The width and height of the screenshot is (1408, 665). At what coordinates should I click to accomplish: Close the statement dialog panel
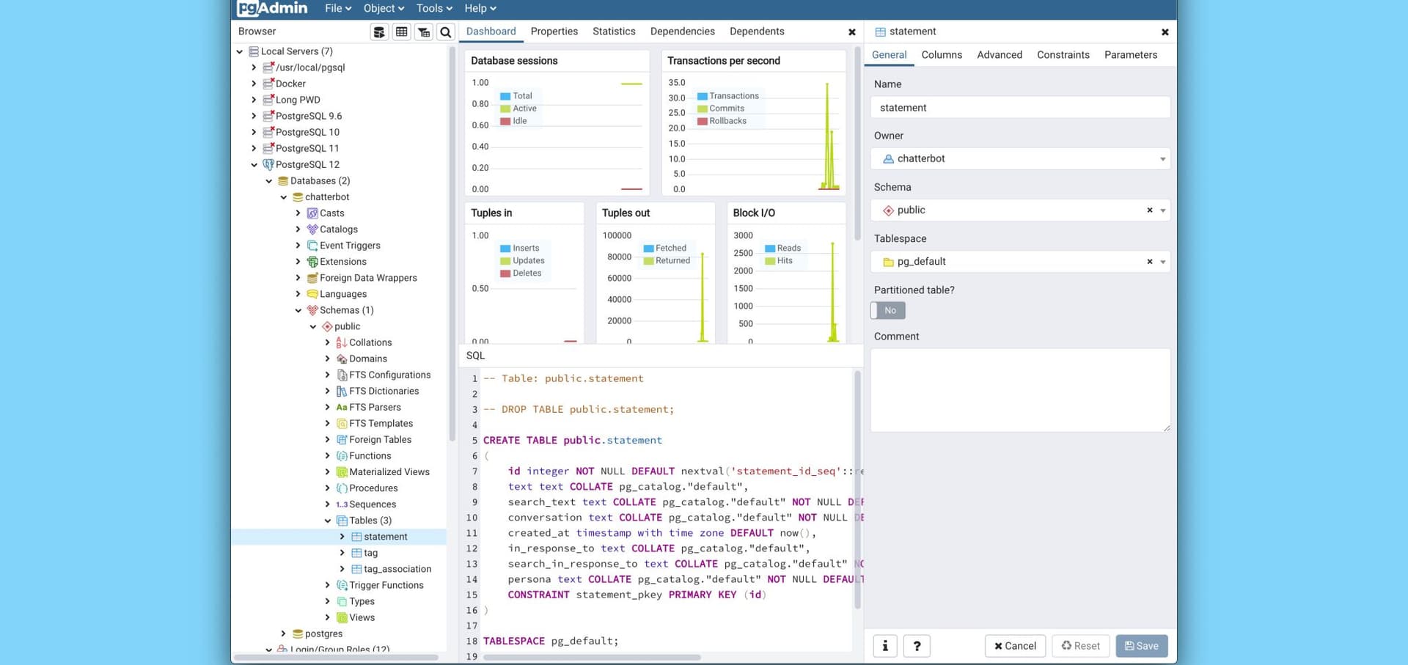click(1165, 32)
